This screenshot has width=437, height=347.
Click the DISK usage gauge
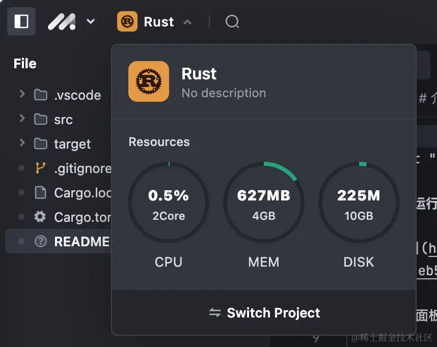(359, 203)
